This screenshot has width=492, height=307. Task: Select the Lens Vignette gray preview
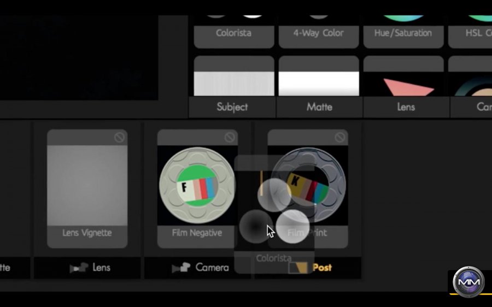point(87,185)
